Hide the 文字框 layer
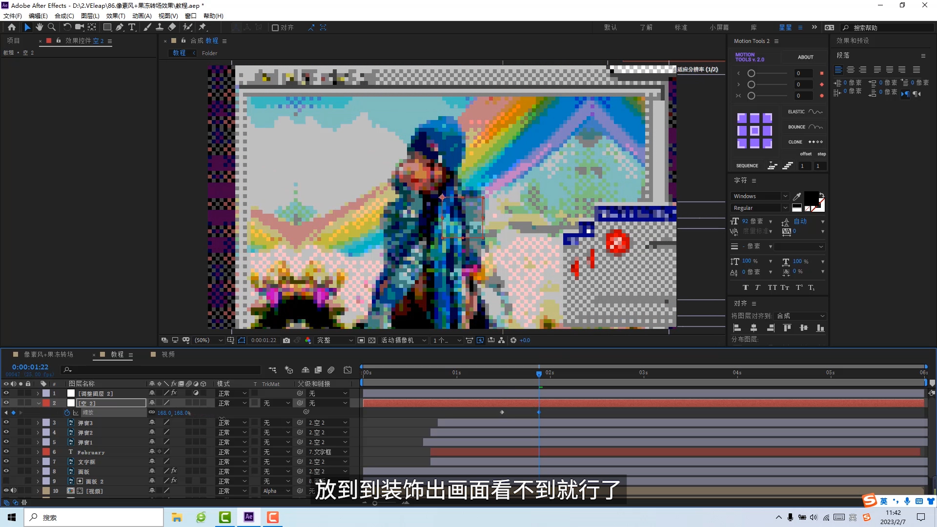Image resolution: width=937 pixels, height=527 pixels. 6,462
